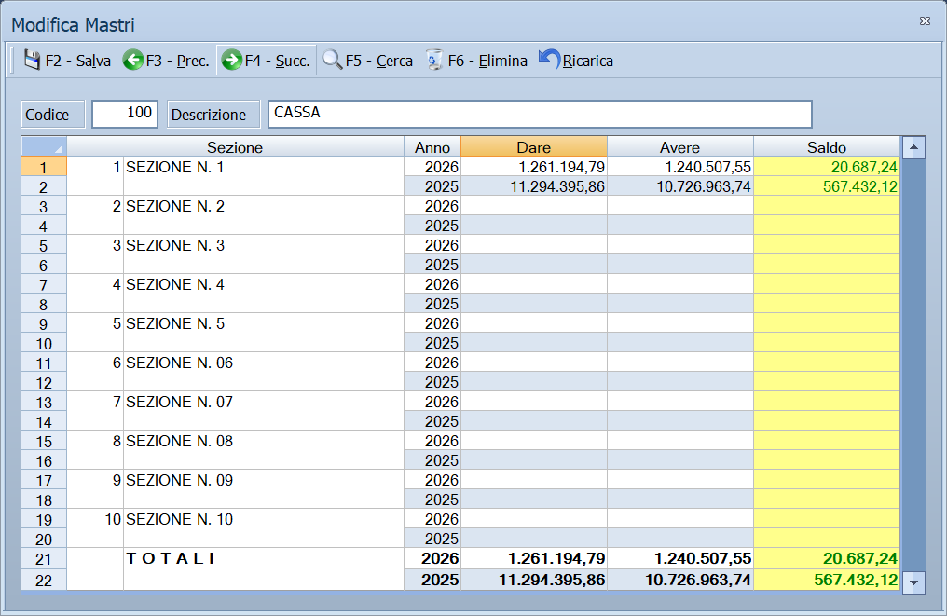Click the SEZIONE N. 07 cell

coord(264,411)
